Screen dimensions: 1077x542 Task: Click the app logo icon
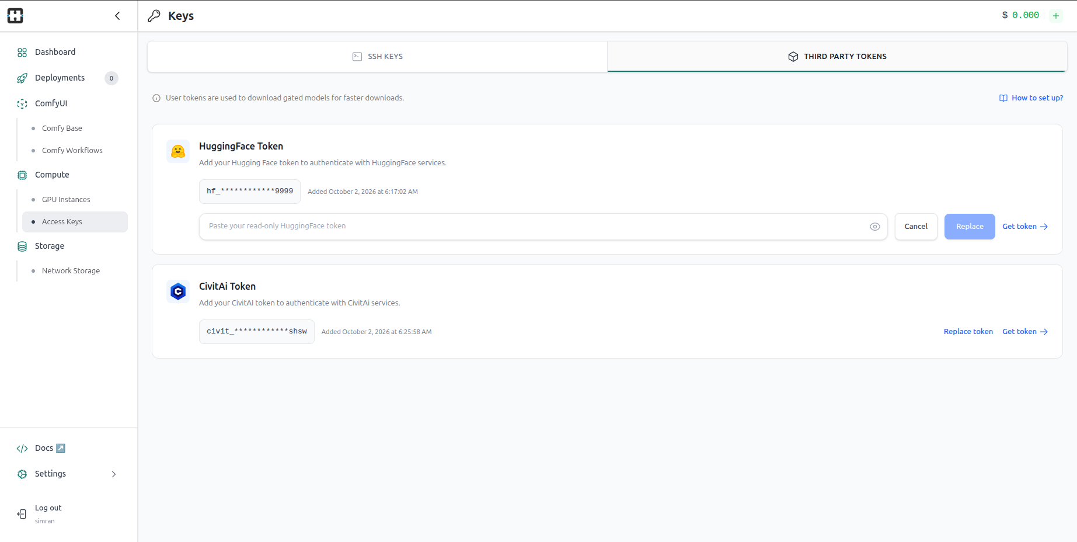[x=15, y=16]
